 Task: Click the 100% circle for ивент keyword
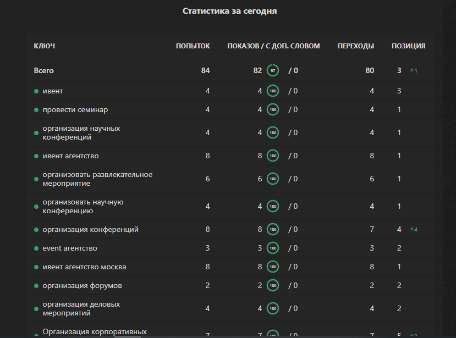[273, 91]
